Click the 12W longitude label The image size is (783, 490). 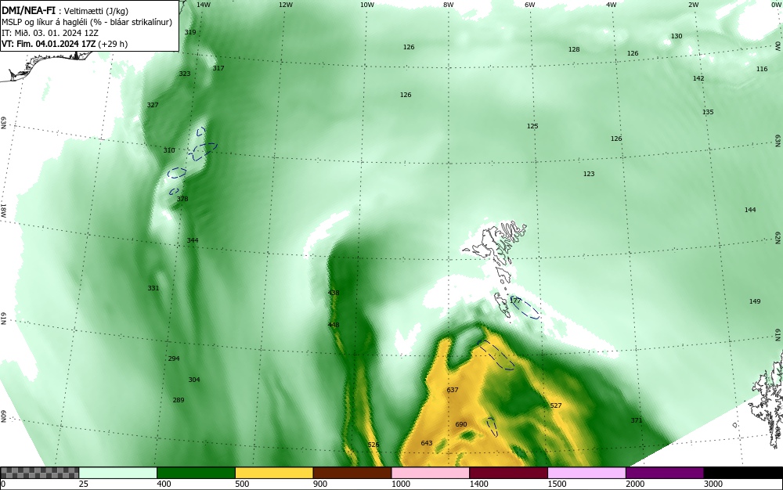click(x=285, y=5)
